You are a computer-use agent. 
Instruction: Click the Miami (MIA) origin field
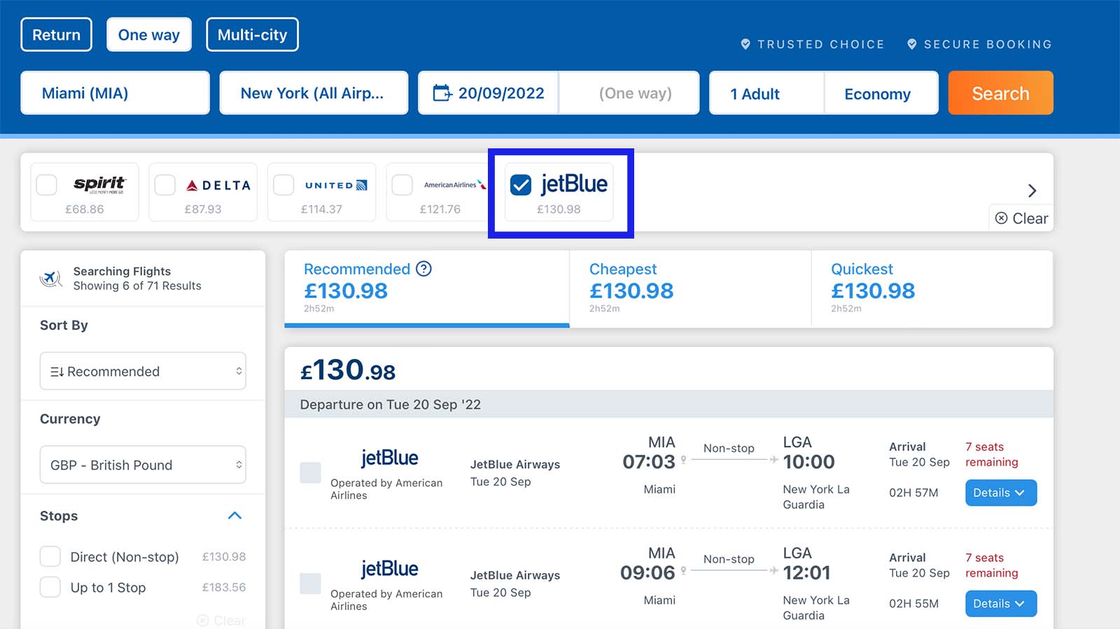(x=114, y=92)
